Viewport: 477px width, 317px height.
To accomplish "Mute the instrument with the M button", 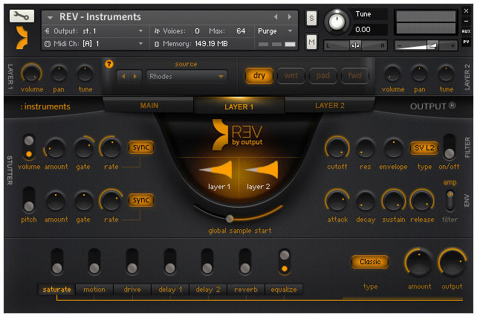I will click(311, 42).
